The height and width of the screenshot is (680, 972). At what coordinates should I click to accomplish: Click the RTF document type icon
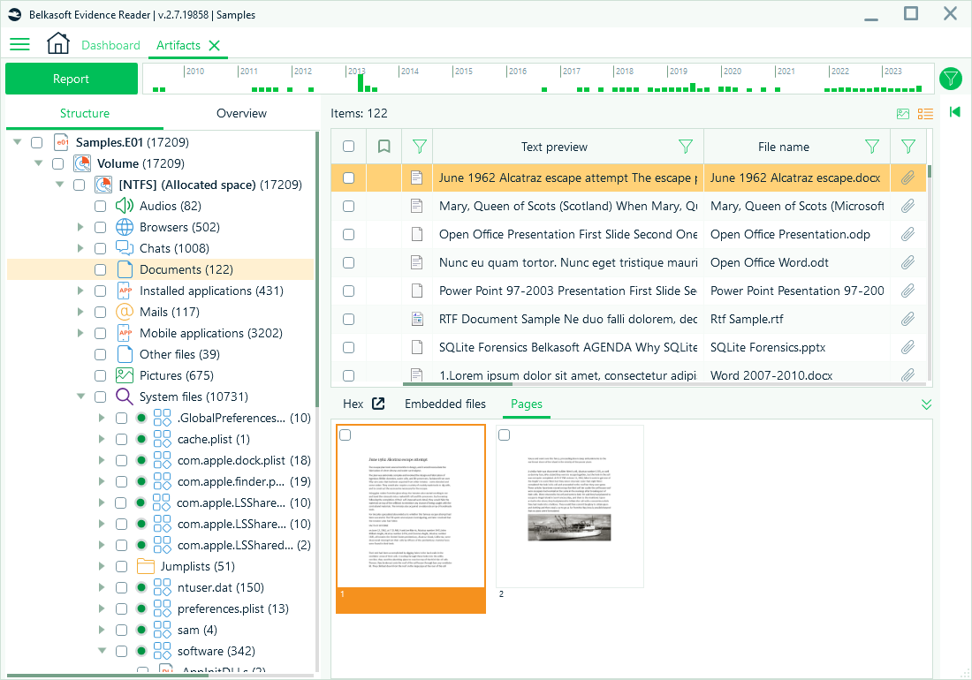coord(417,319)
